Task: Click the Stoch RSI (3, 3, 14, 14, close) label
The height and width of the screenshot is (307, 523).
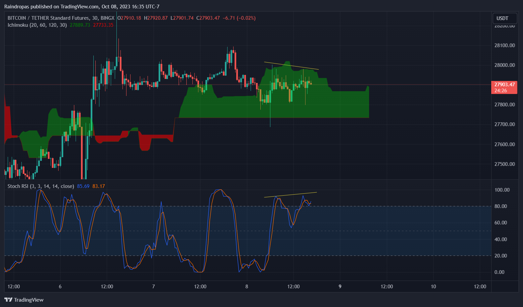Action: tap(41, 186)
